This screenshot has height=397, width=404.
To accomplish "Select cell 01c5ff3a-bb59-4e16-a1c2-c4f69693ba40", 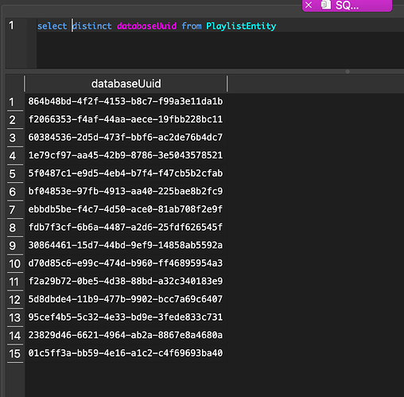I will click(x=126, y=353).
